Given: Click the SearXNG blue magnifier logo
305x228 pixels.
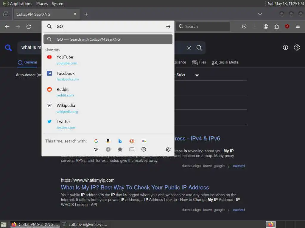Looking at the screenshot, I should (x=8, y=48).
